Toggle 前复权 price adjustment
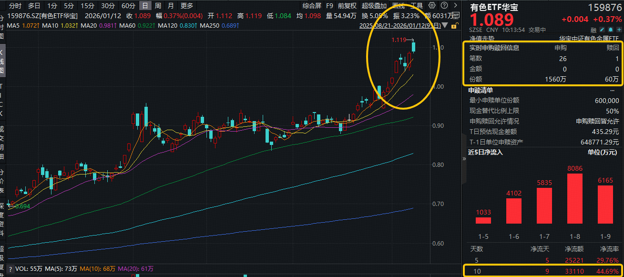This screenshot has height=277, width=624. tap(347, 6)
